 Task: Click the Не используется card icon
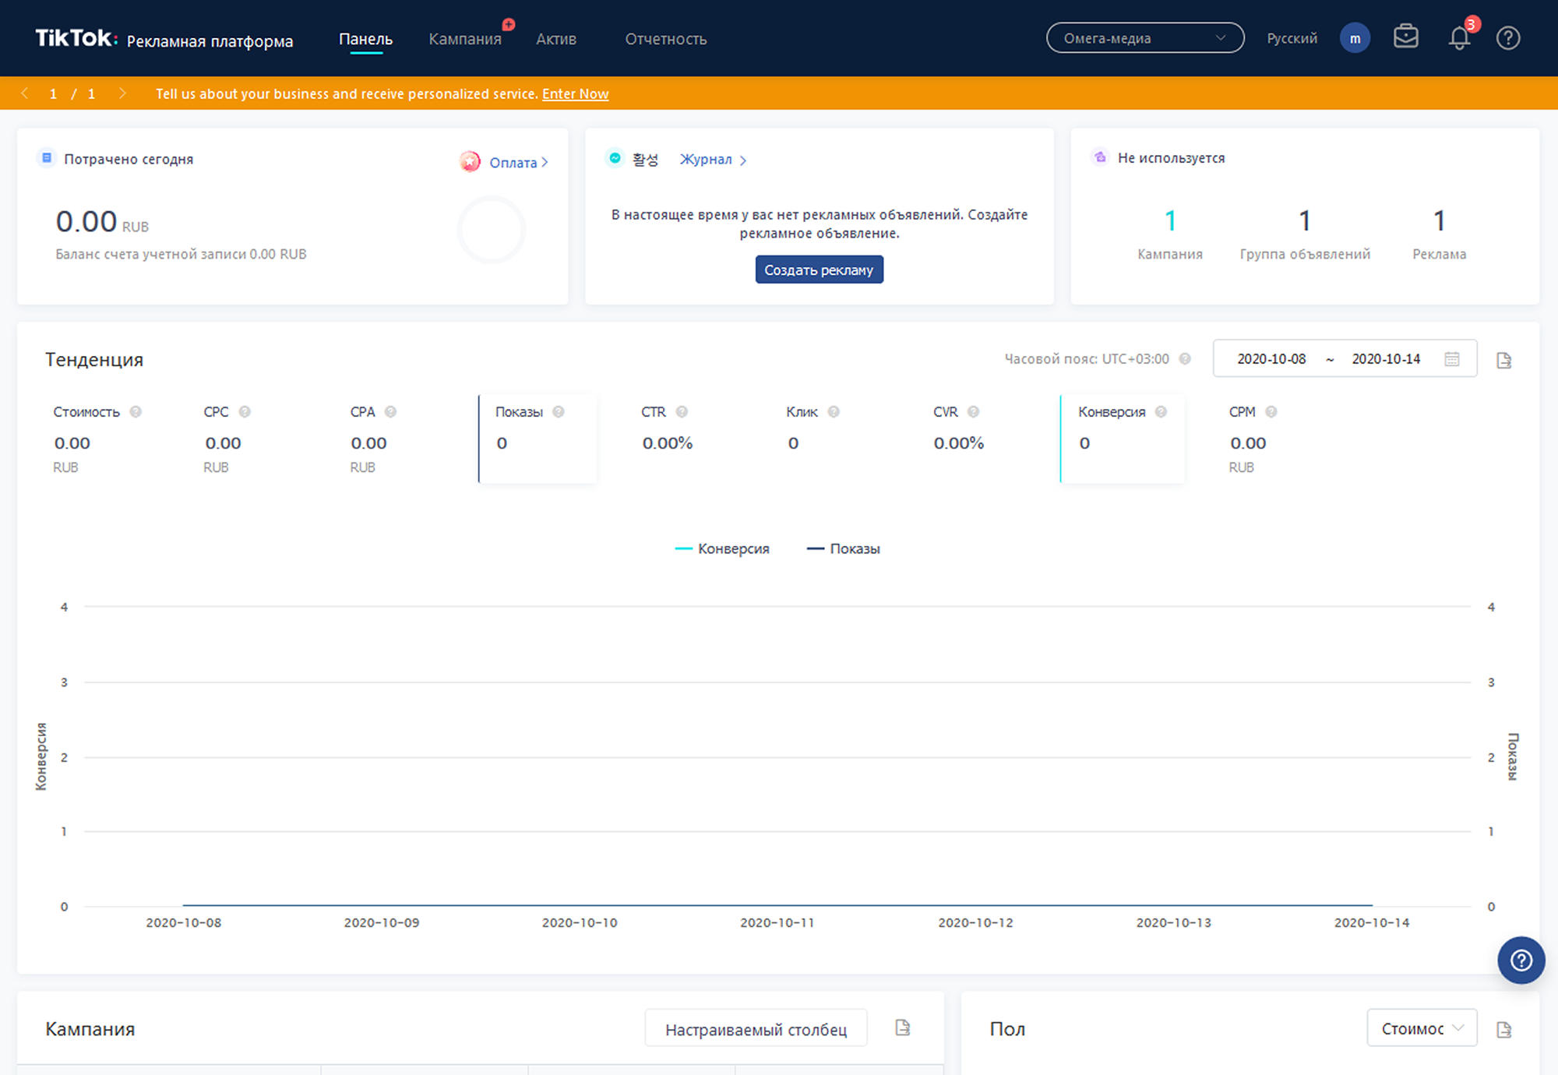pos(1100,157)
